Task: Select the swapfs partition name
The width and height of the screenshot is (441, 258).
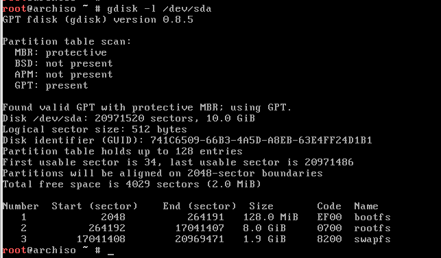Action: click(x=372, y=239)
